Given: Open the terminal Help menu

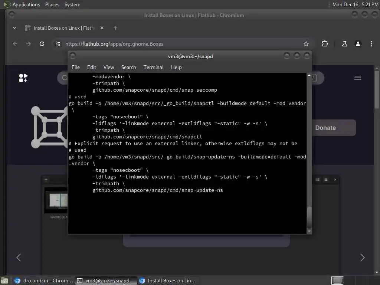Looking at the screenshot, I should tap(176, 68).
